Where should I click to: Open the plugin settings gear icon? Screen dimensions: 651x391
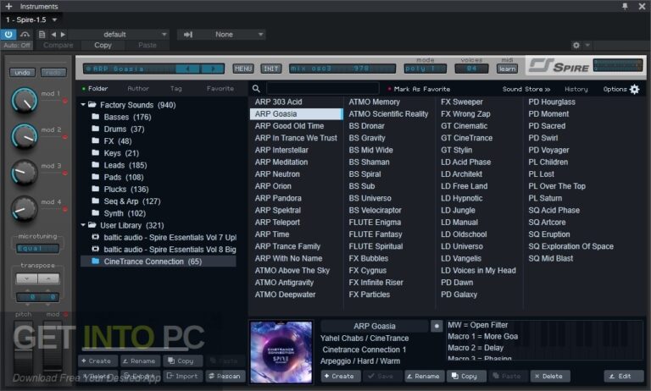(576, 45)
